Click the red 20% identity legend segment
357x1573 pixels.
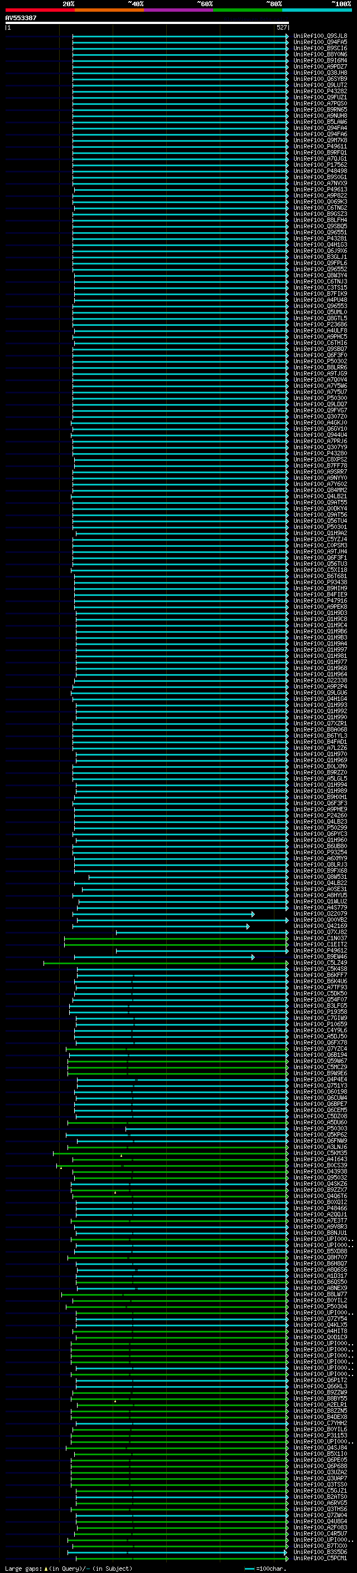pos(40,10)
